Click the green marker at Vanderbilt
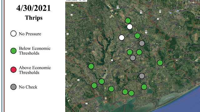Viewport: 200px width, 112px height. tap(94, 86)
